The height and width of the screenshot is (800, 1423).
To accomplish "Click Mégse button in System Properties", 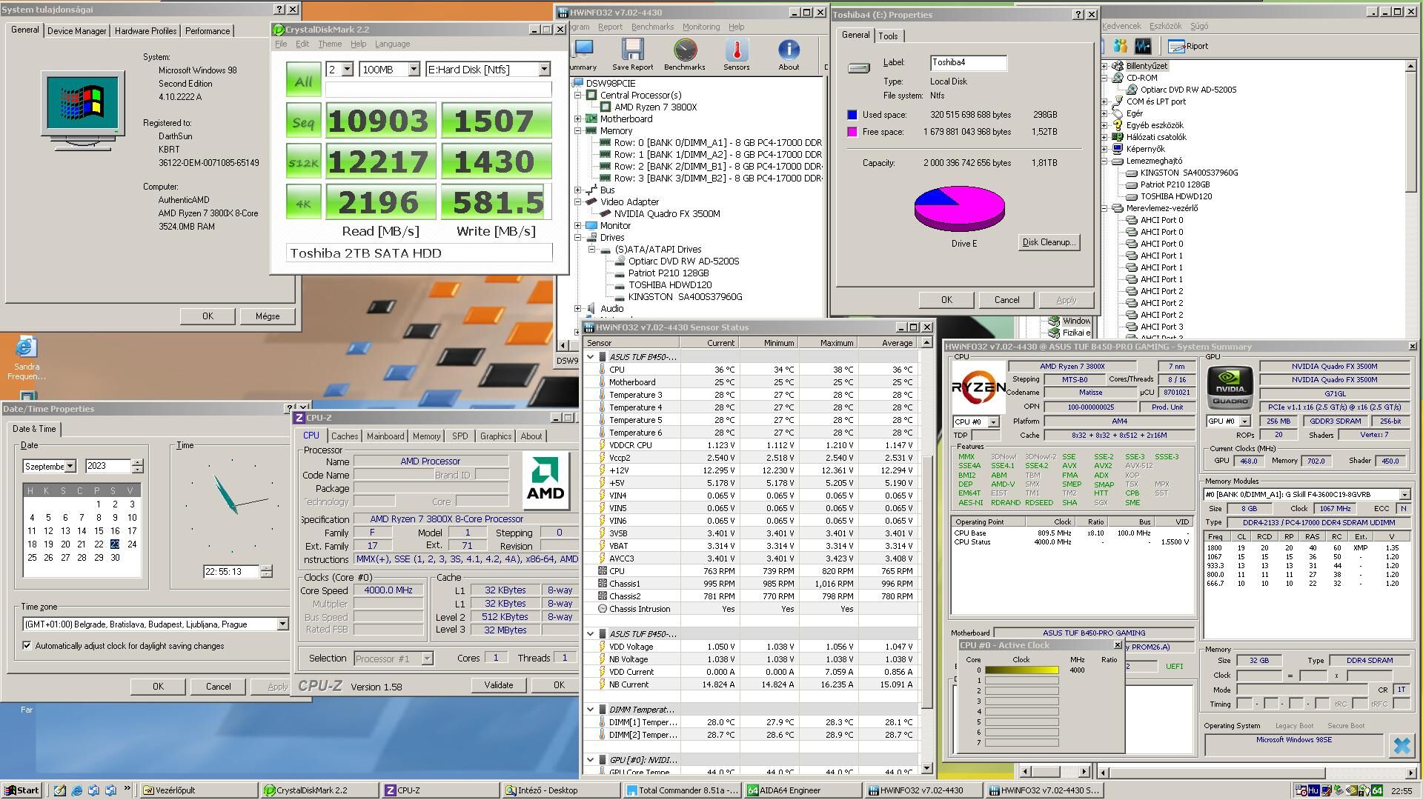I will [268, 316].
